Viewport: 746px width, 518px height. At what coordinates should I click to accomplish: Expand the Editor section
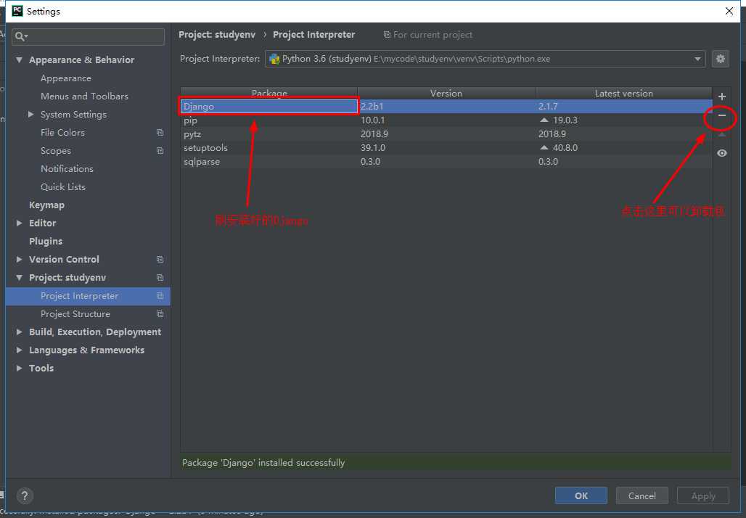point(19,223)
